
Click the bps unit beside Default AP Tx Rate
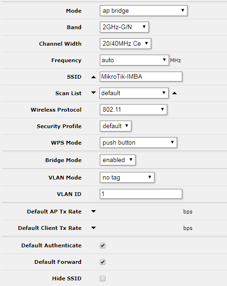coord(188,212)
